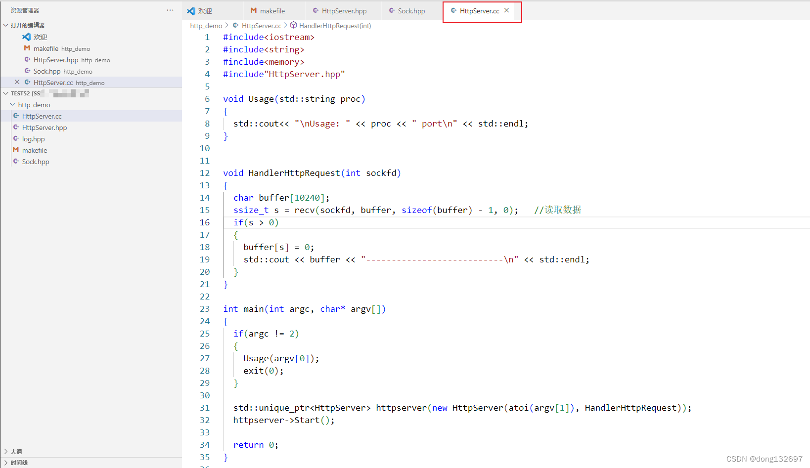
Task: Click the C++ icon on HttpServer.hpp tab
Action: tap(315, 10)
